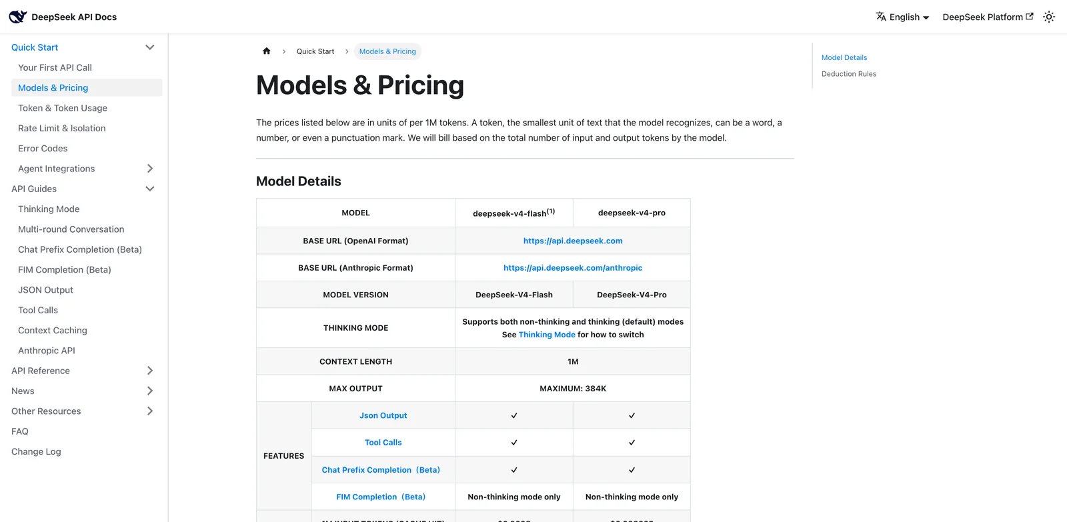Expand the Other Resources chevron

(x=150, y=411)
